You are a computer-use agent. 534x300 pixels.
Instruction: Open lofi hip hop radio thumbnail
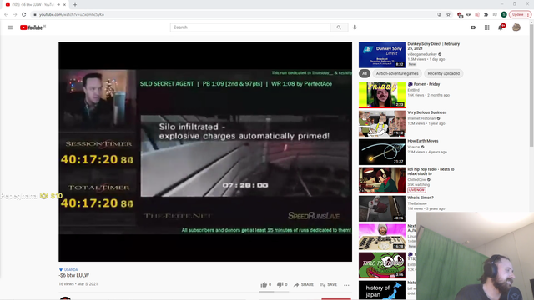point(382,180)
